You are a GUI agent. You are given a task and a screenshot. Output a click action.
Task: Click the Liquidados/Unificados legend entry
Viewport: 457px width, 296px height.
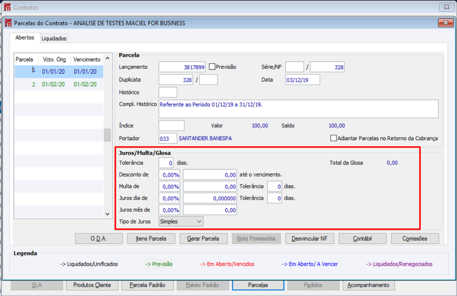89,264
